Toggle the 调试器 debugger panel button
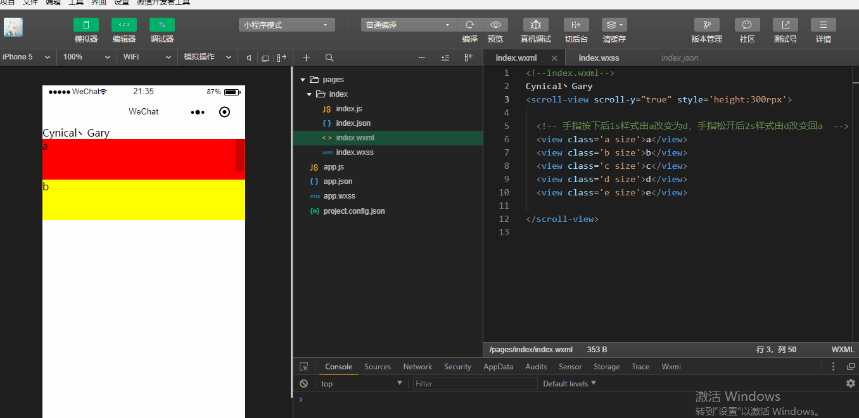 (x=162, y=25)
